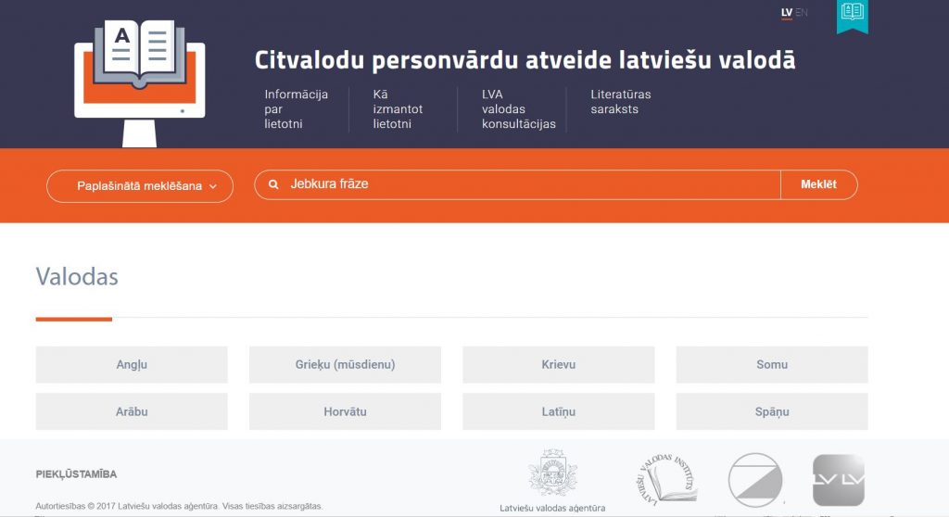Expand the Paplašinātā meklēšana dropdown
949x517 pixels.
click(140, 186)
